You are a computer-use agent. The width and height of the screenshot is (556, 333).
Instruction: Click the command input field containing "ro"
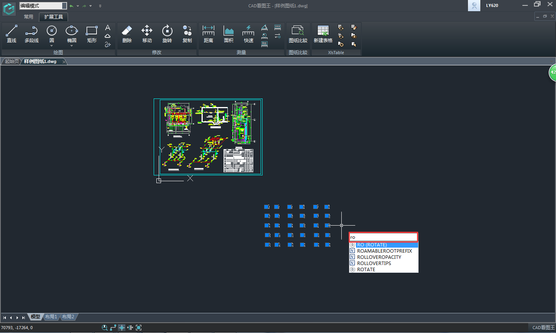click(x=383, y=237)
